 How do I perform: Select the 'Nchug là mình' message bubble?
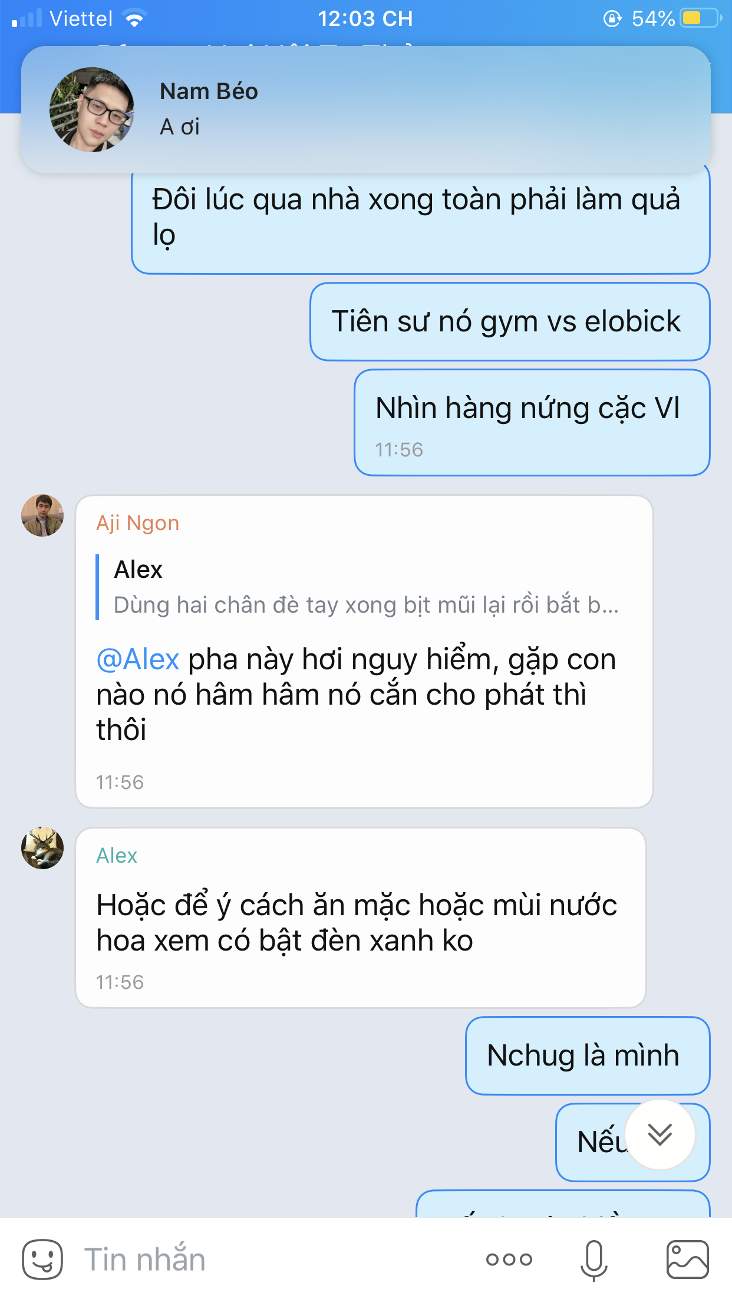pyautogui.click(x=588, y=1056)
